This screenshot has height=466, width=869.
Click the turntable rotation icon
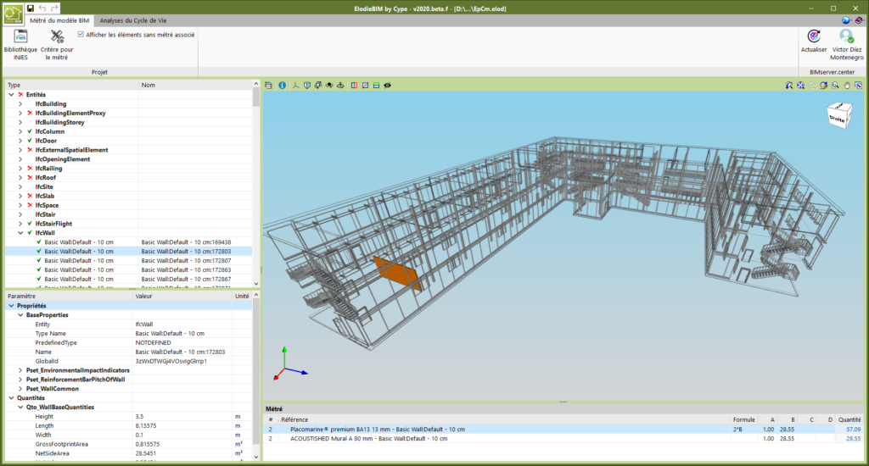pyautogui.click(x=340, y=86)
